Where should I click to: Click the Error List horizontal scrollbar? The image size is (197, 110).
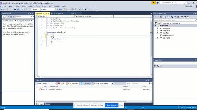pos(82,101)
